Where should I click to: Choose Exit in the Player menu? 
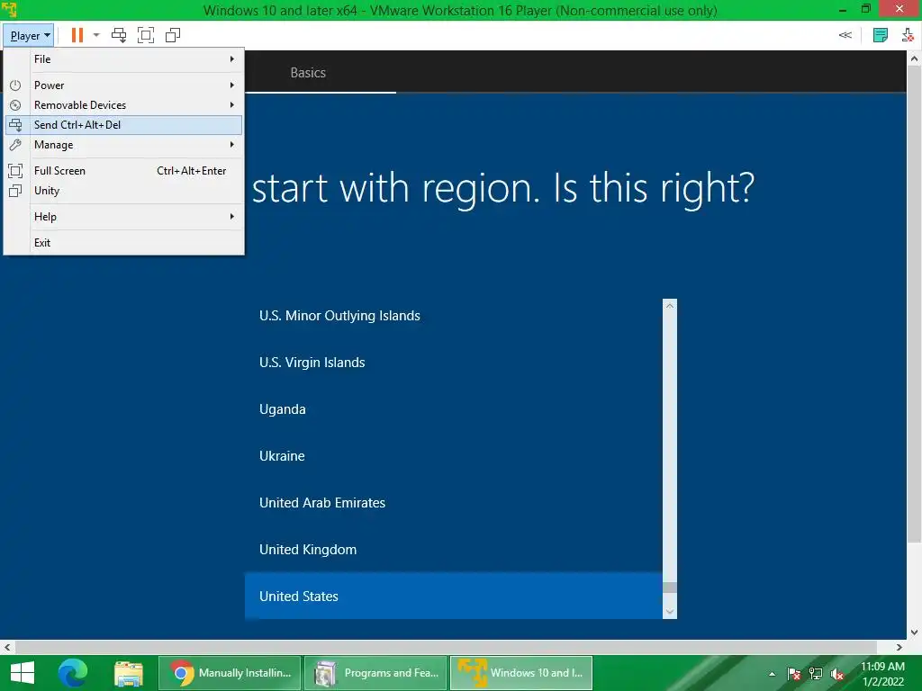click(x=124, y=243)
